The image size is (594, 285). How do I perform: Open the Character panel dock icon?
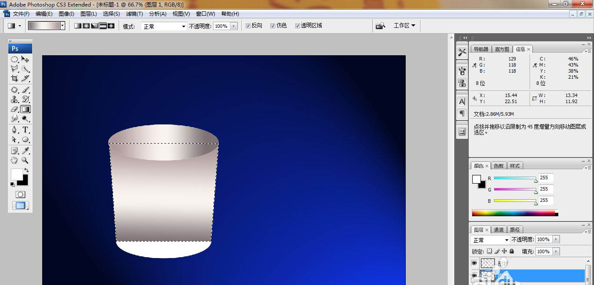(462, 101)
